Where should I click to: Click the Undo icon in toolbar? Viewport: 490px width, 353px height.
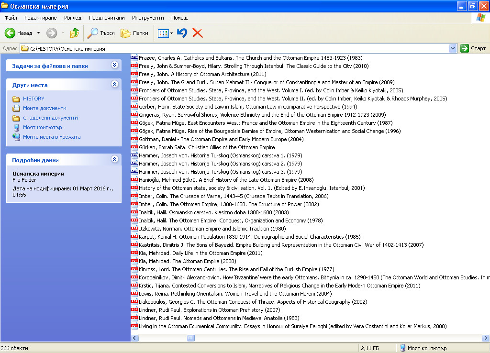(182, 33)
